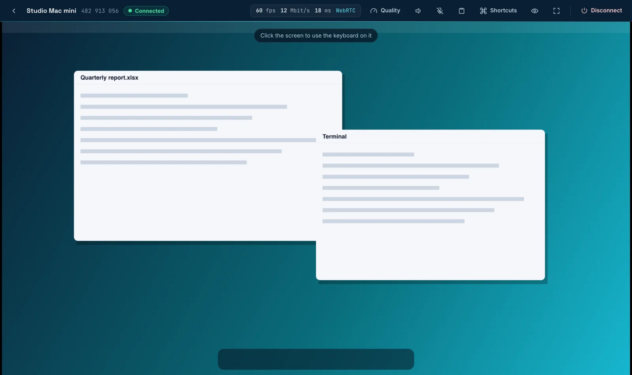
Task: Go back using the left chevron
Action: tap(14, 11)
